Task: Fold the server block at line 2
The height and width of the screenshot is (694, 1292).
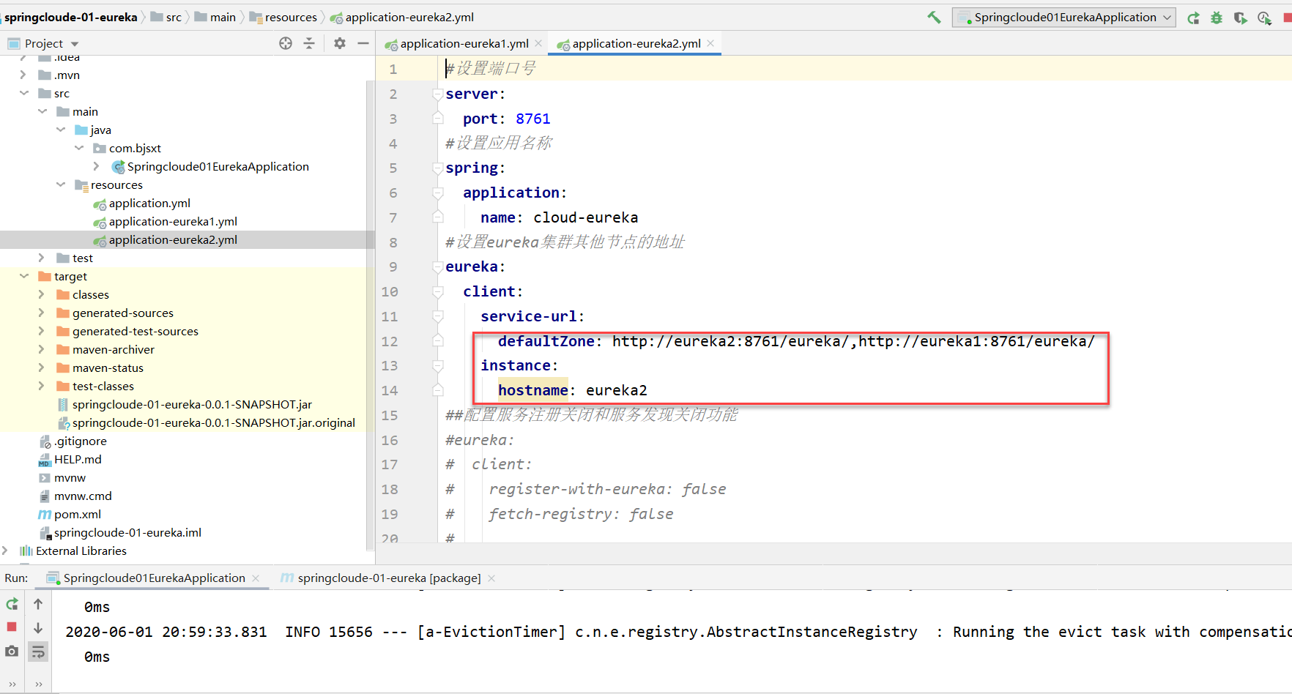Action: click(438, 94)
